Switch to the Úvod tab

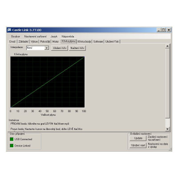coord(12,41)
